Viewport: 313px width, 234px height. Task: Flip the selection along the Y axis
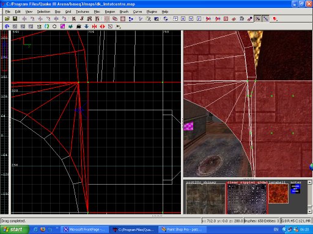(40, 19)
